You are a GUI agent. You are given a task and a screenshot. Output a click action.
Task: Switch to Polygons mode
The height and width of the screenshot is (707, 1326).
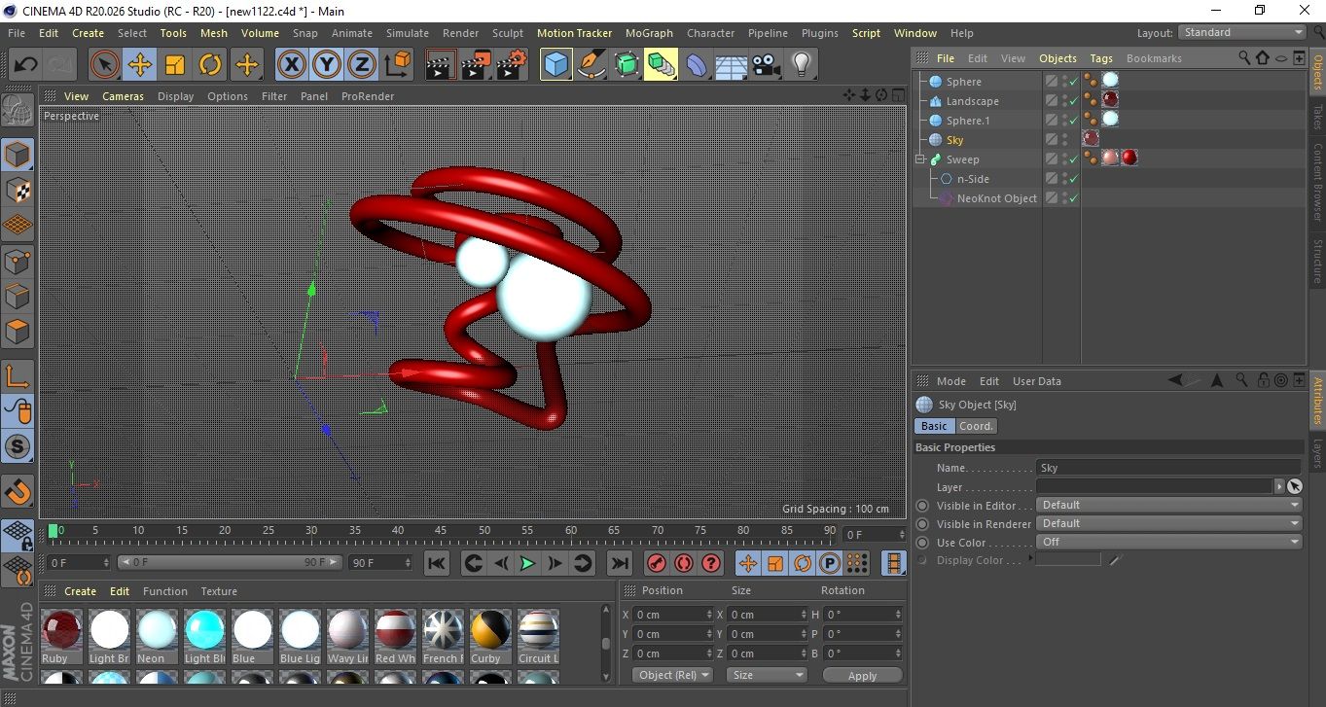point(18,332)
